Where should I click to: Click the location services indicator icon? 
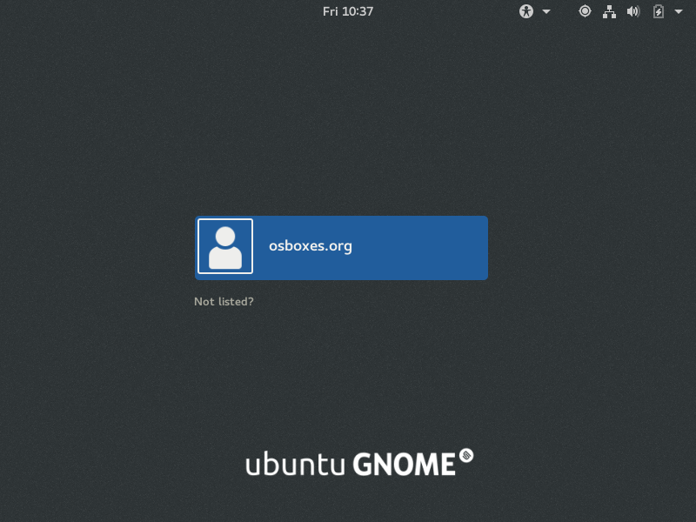tap(585, 11)
